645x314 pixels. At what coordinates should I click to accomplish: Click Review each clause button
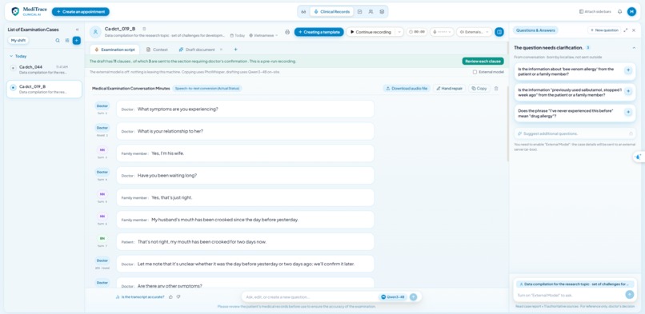(483, 62)
